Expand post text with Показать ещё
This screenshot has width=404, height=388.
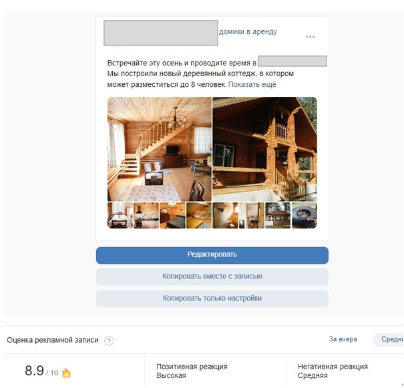click(252, 85)
